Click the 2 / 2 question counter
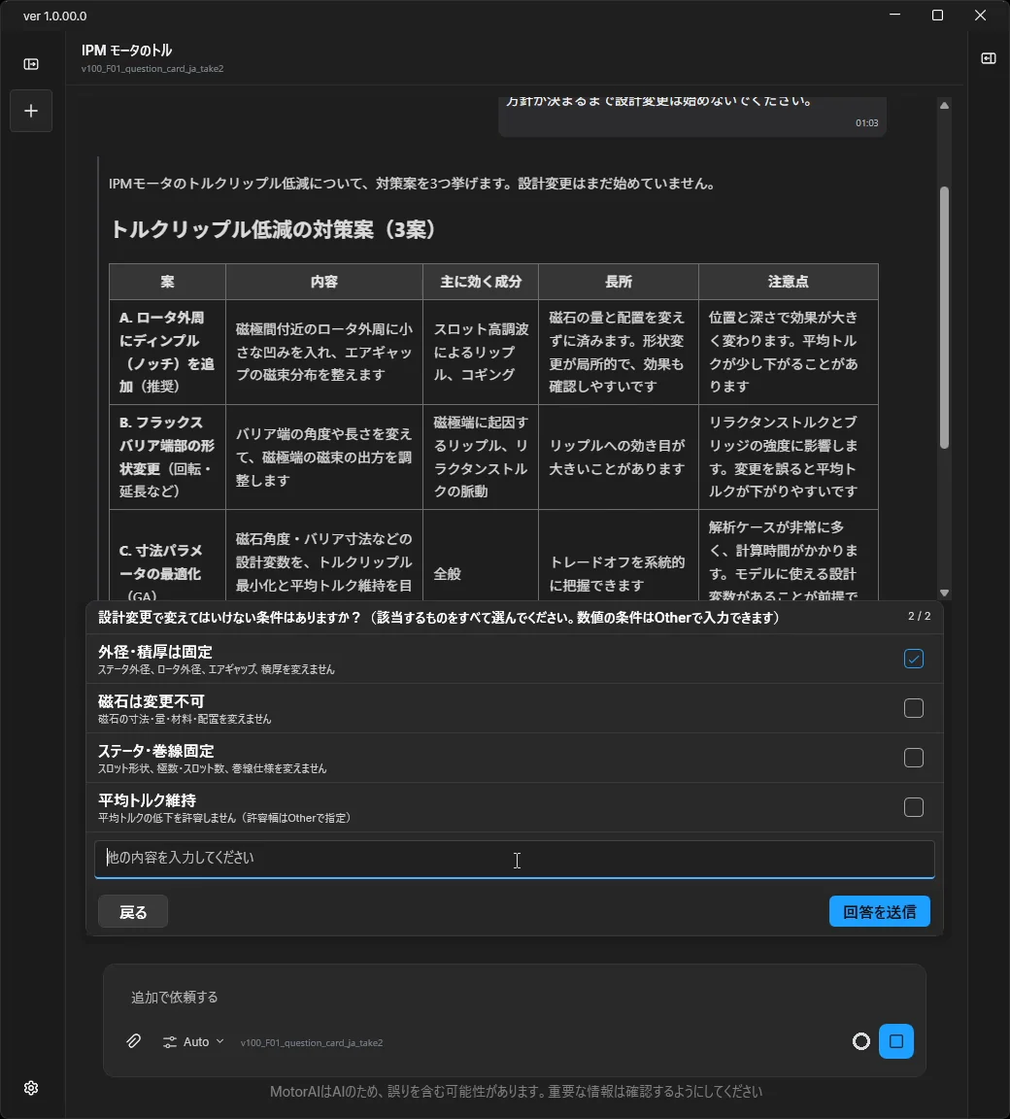The height and width of the screenshot is (1119, 1010). pos(919,616)
